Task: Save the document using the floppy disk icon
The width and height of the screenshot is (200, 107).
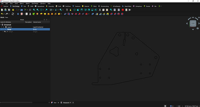Action: click(9, 10)
